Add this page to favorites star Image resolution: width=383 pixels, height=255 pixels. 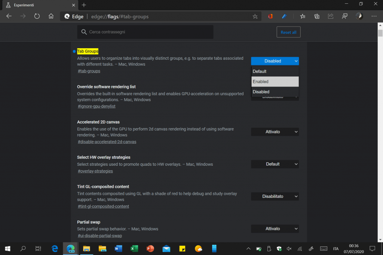255,16
